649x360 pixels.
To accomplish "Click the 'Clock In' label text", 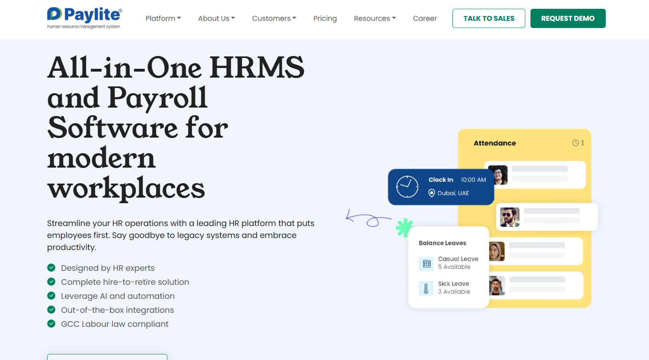I will [x=441, y=180].
